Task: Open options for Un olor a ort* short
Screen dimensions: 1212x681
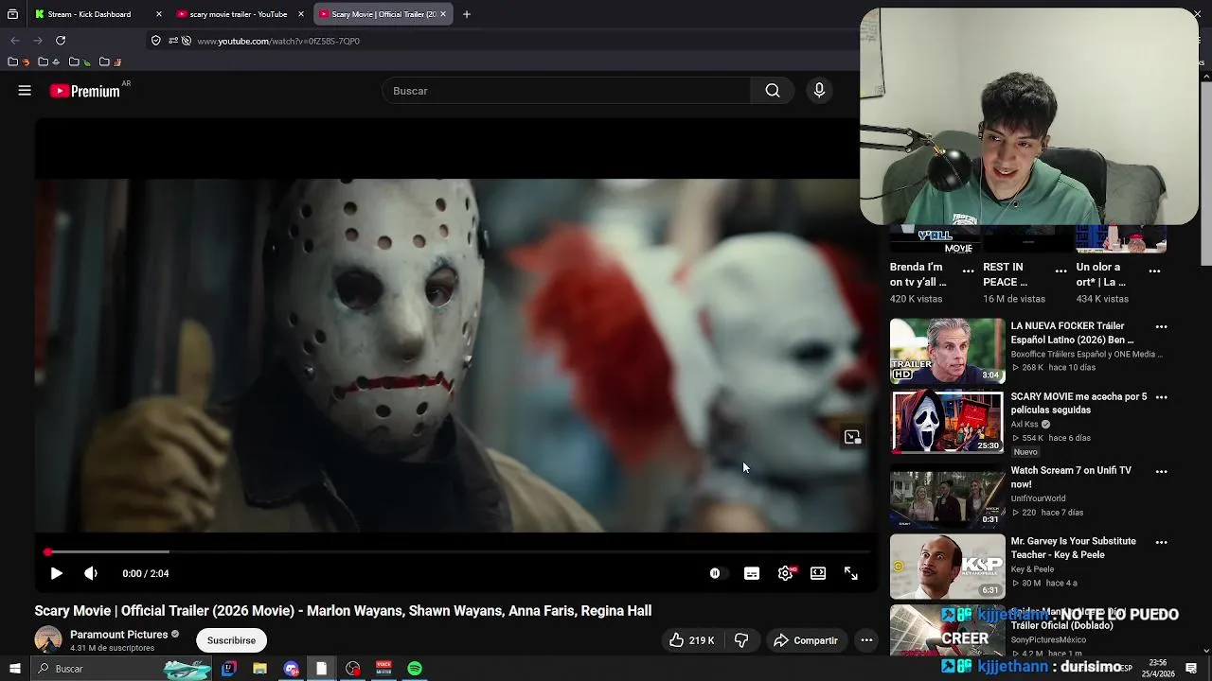Action: 1154,271
